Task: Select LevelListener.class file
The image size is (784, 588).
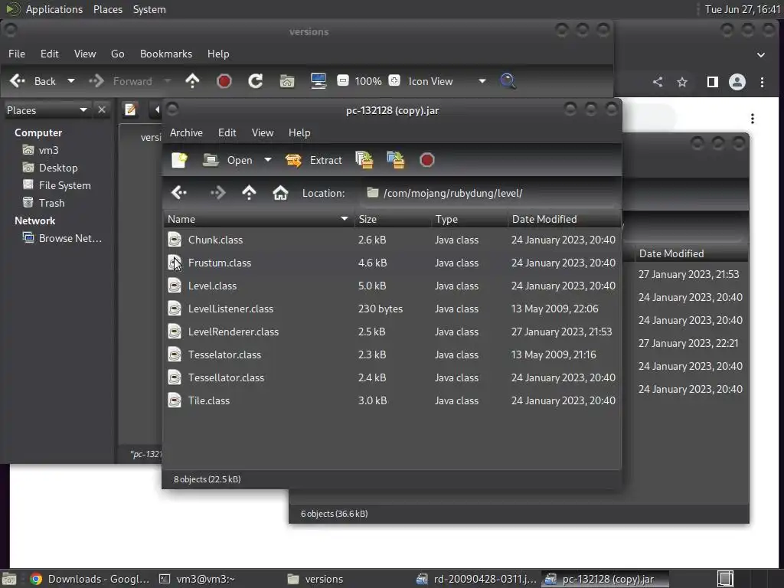Action: pos(392,309)
